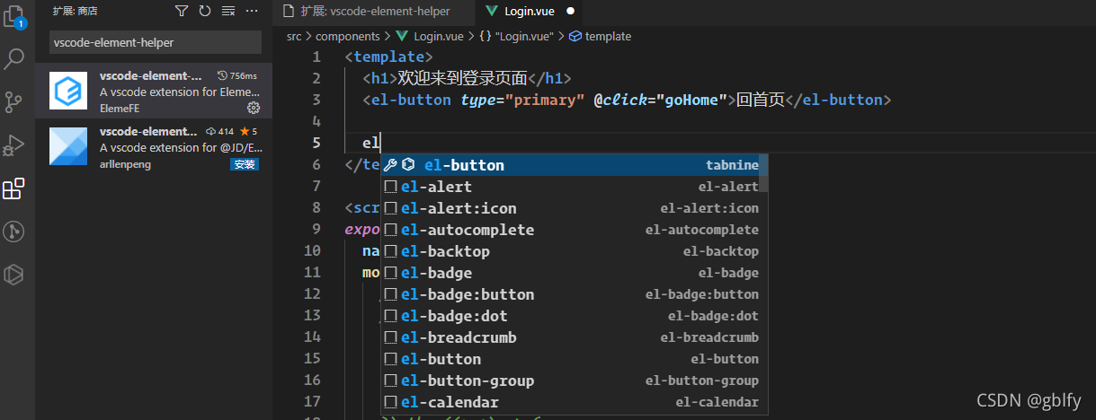Open the Git Graph activity bar icon
1096x420 pixels.
coord(14,232)
